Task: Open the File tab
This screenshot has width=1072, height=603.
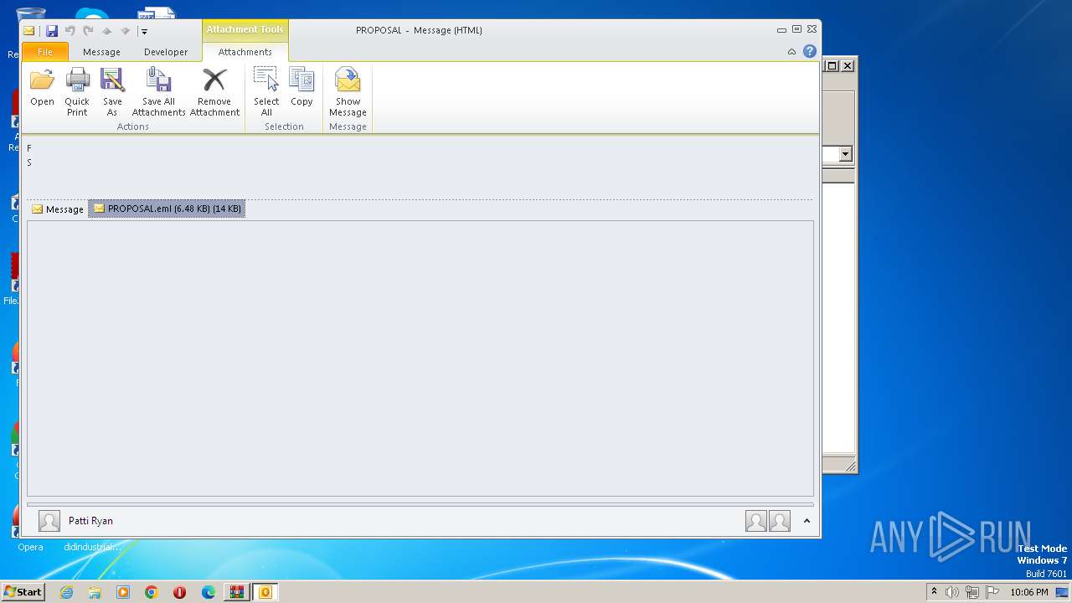Action: [45, 52]
